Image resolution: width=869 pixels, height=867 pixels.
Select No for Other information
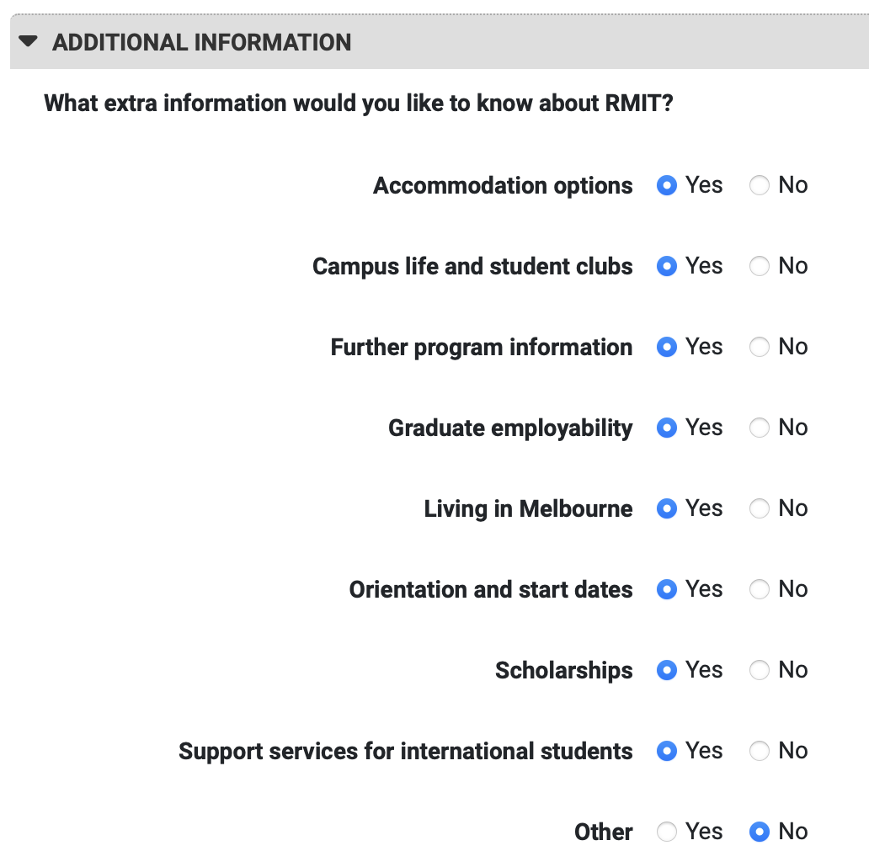760,832
